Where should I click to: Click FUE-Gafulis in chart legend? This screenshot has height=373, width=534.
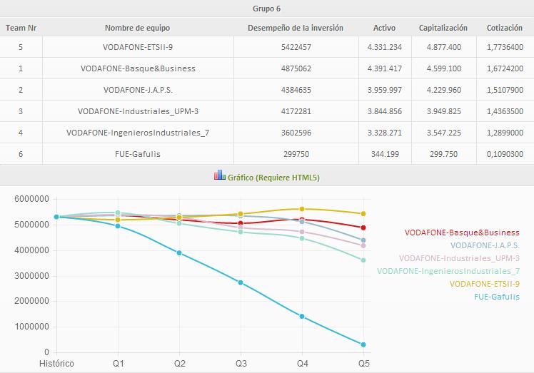coord(497,297)
